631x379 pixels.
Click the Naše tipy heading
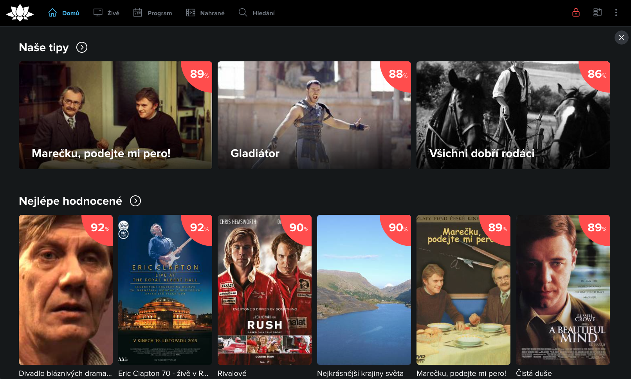point(44,48)
